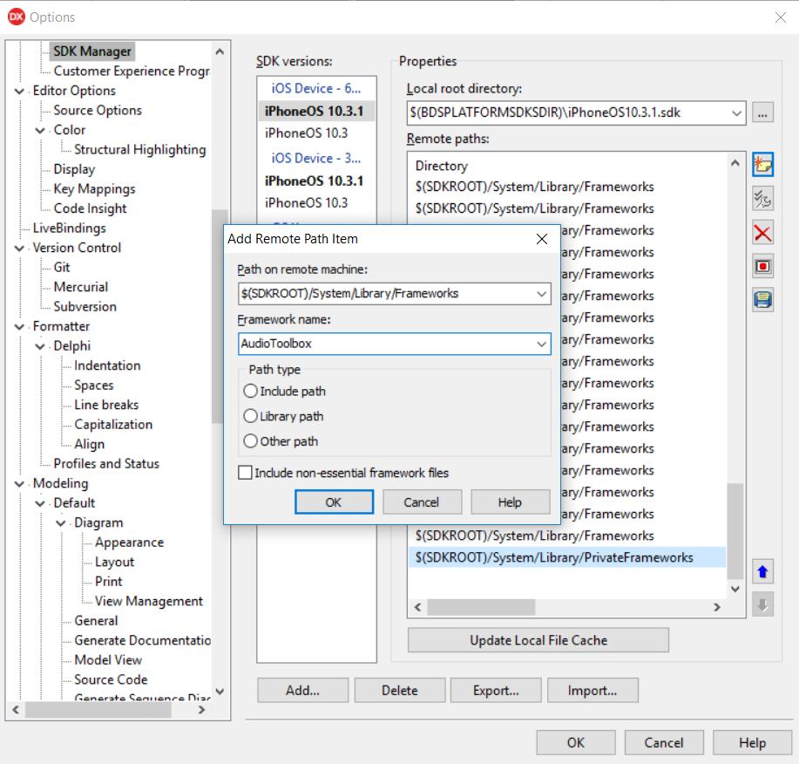
Task: Collapse the Diagram tree node
Action: (x=61, y=523)
